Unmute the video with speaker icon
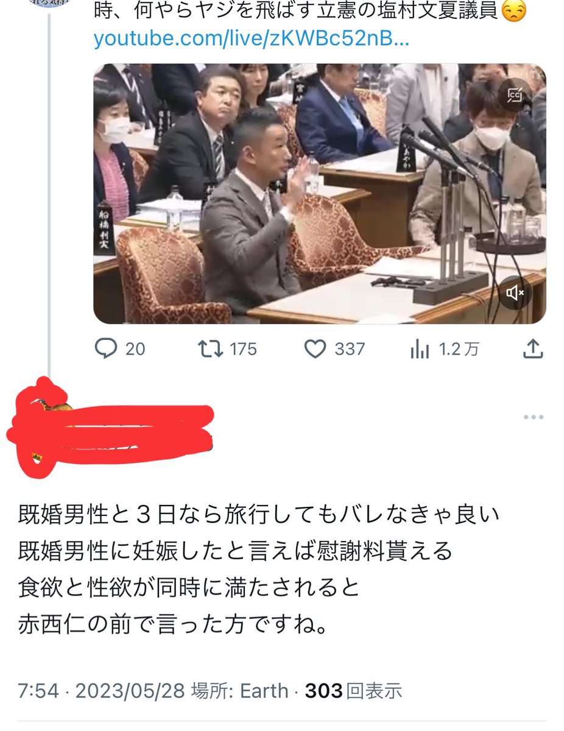This screenshot has height=731, width=564. pyautogui.click(x=515, y=293)
